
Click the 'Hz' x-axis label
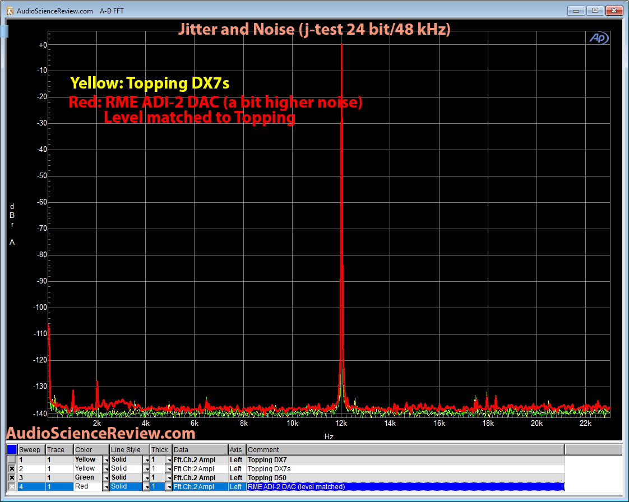[329, 436]
